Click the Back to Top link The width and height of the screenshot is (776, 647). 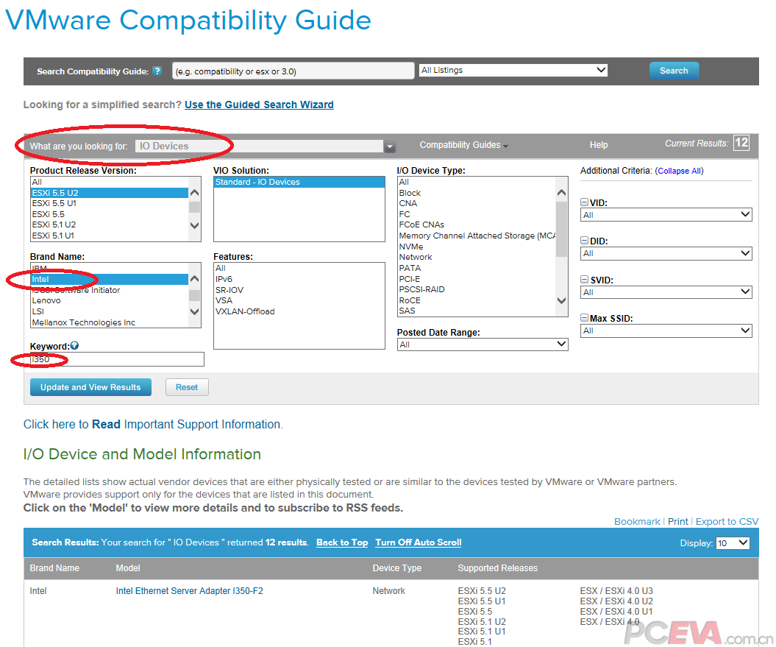(x=342, y=542)
